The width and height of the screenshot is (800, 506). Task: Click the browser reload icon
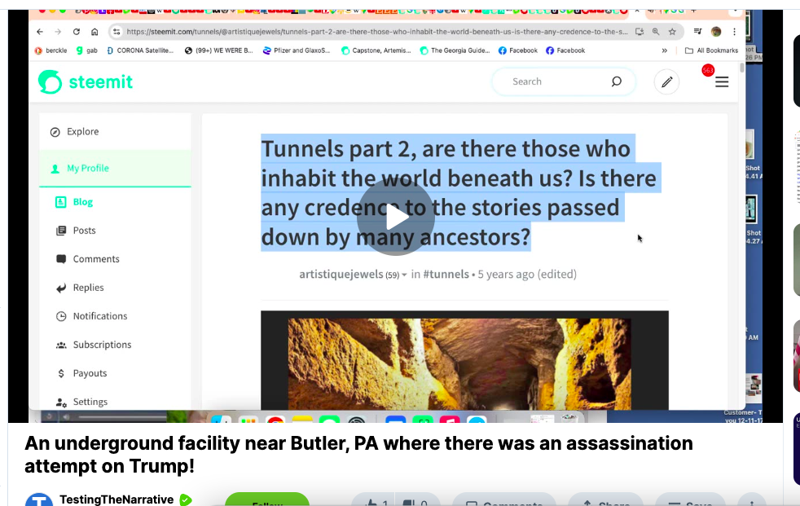77,32
